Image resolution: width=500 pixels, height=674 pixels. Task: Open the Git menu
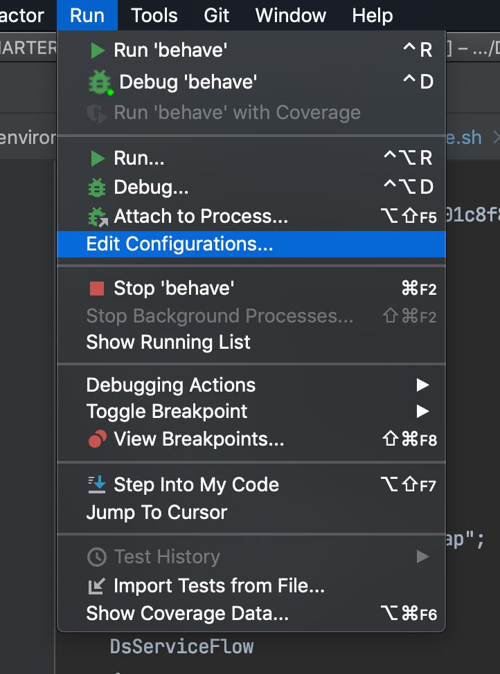[216, 15]
